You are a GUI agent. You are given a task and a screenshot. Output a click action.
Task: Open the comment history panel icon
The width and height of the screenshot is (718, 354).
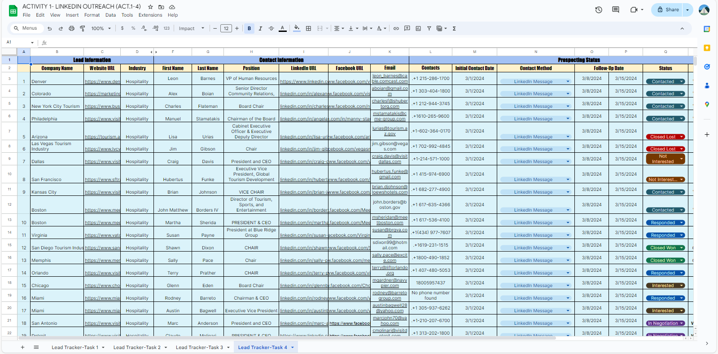(x=616, y=9)
